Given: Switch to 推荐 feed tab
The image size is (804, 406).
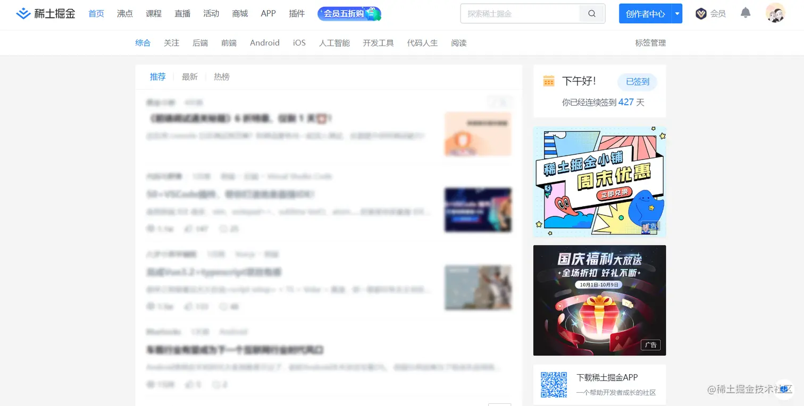Looking at the screenshot, I should 158,77.
